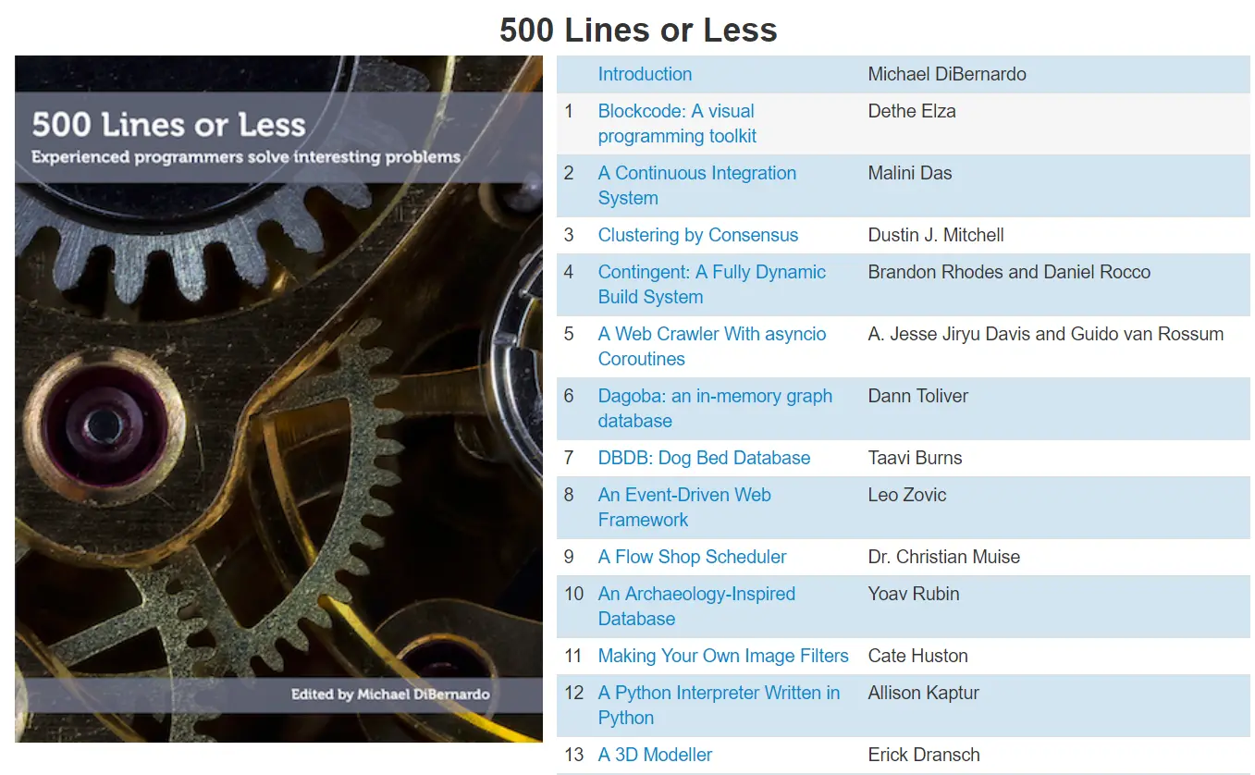
Task: Click author name Michael DiBernardo in table
Action: pos(947,74)
